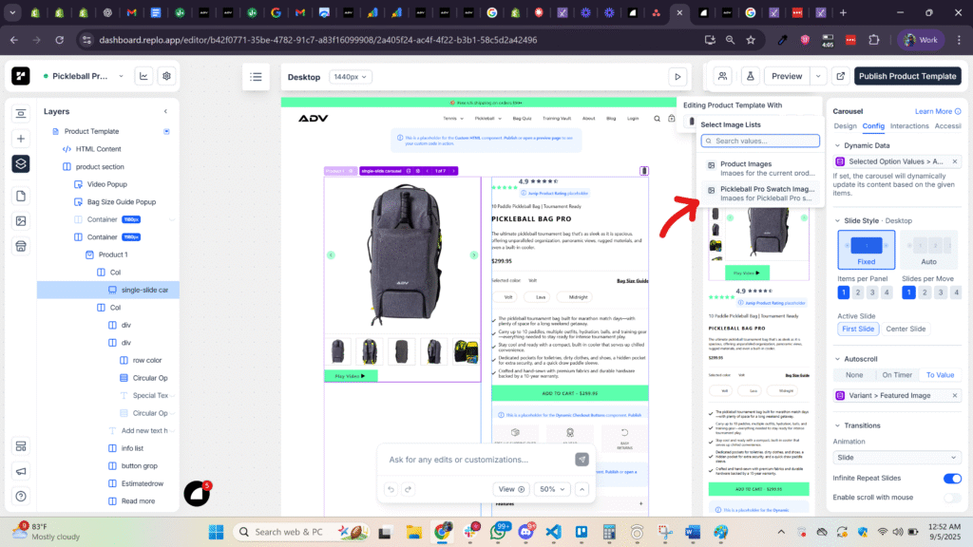Switch to the Design tab
The width and height of the screenshot is (973, 547).
tap(845, 125)
